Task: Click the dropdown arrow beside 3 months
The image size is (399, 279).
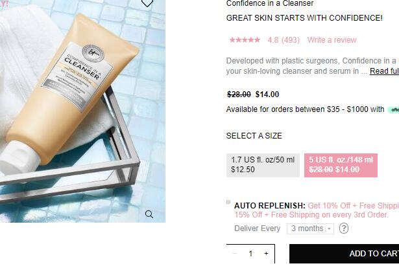Action: click(329, 229)
